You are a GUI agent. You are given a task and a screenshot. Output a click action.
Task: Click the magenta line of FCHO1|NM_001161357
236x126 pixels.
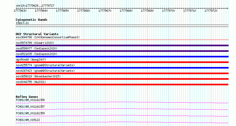coord(122,109)
